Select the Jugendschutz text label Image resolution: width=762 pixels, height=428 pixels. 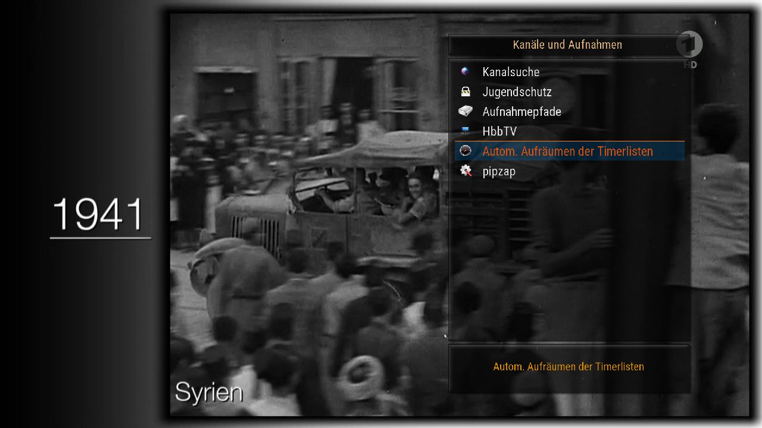click(x=517, y=92)
